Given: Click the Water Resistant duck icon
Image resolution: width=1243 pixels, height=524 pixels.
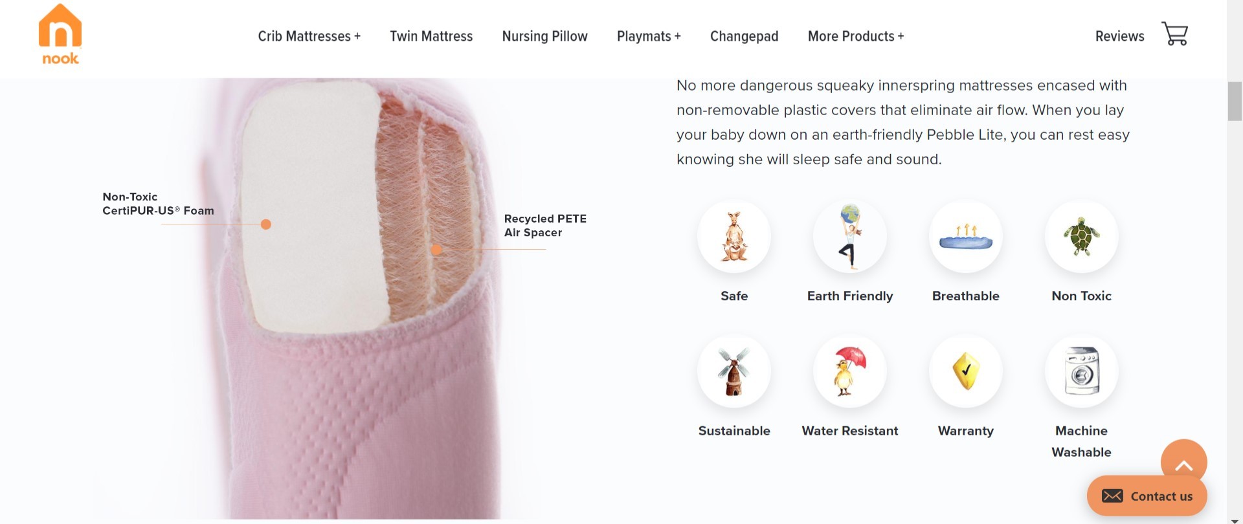Looking at the screenshot, I should (850, 371).
